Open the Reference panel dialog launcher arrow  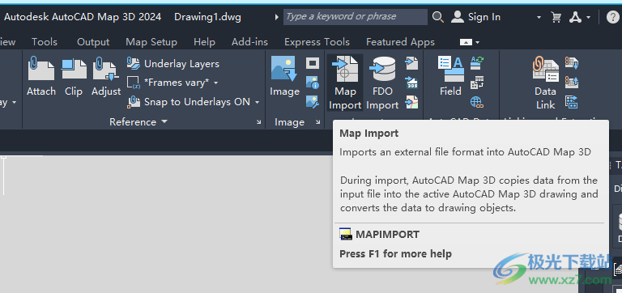point(259,122)
